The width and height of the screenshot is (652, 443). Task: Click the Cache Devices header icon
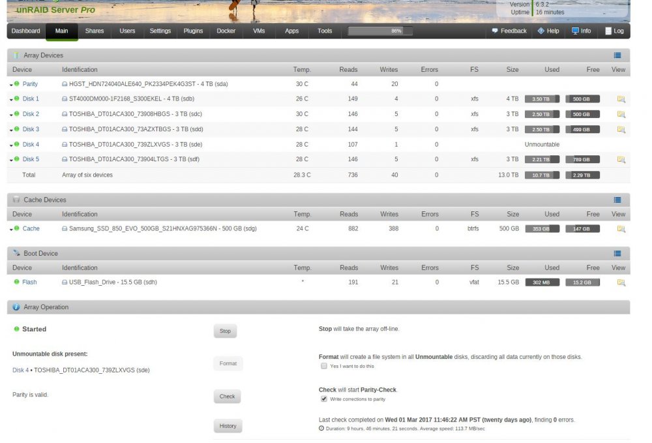tap(16, 200)
